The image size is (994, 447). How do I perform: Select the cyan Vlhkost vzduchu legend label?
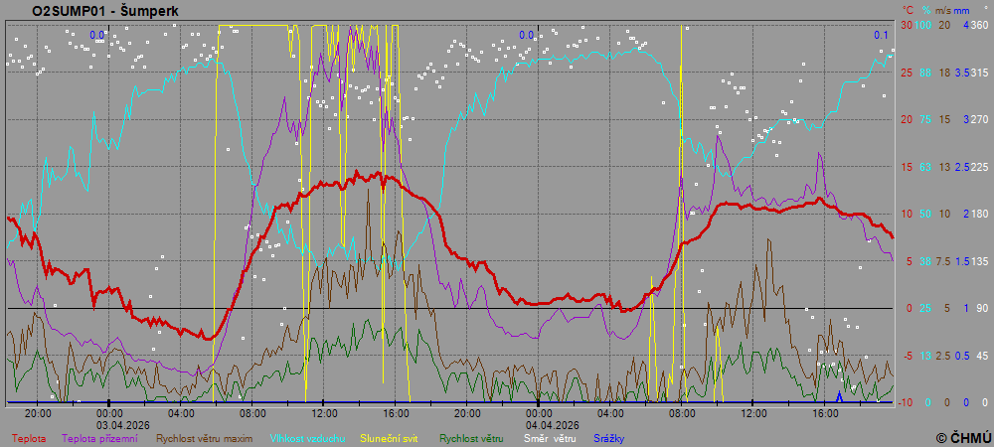[308, 437]
